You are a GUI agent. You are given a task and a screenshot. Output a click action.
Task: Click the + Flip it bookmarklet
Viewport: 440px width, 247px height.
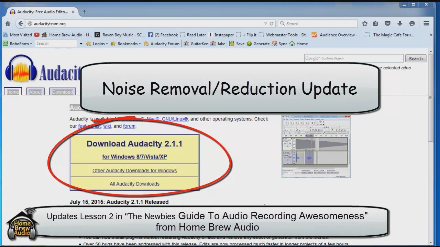tap(246, 35)
